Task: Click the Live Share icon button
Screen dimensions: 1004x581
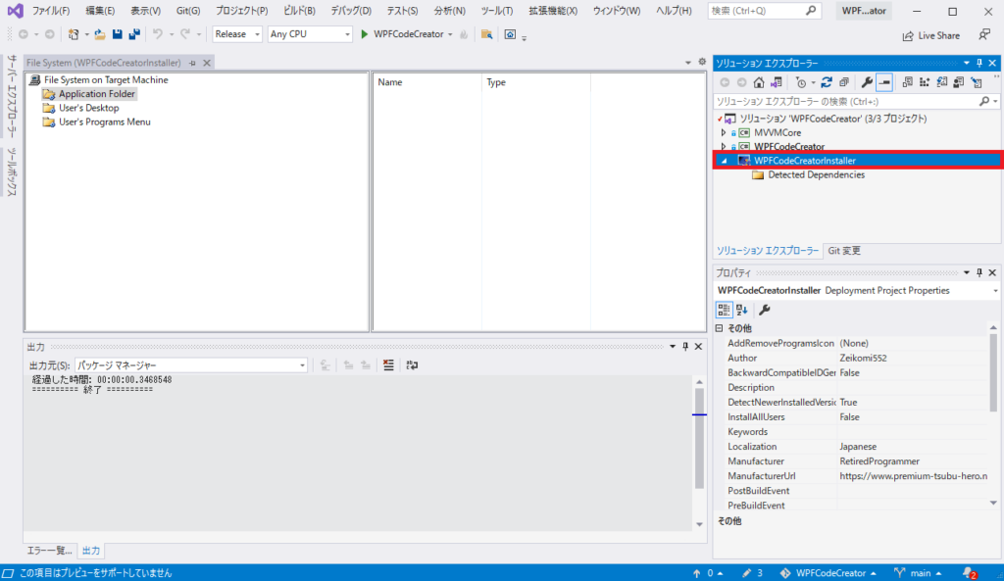Action: pos(931,36)
